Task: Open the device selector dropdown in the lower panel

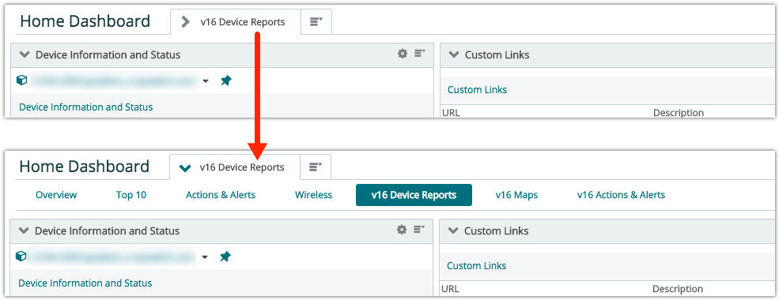Action: coord(205,257)
